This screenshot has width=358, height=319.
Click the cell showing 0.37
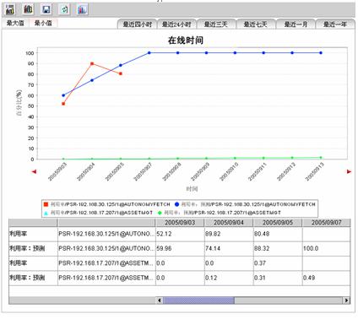[278, 263]
